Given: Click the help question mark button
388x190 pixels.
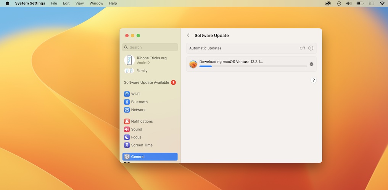Looking at the screenshot, I should tap(314, 80).
